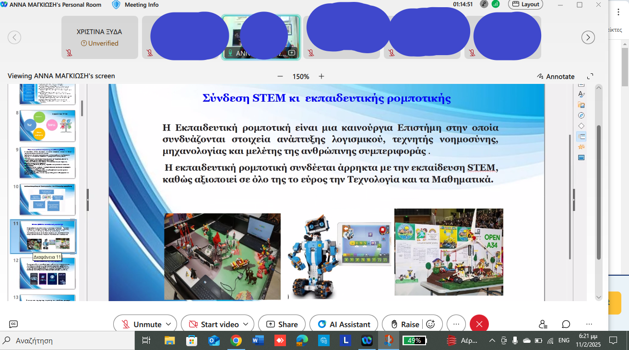The image size is (629, 350).
Task: Click the red leave meeting button
Action: (479, 324)
